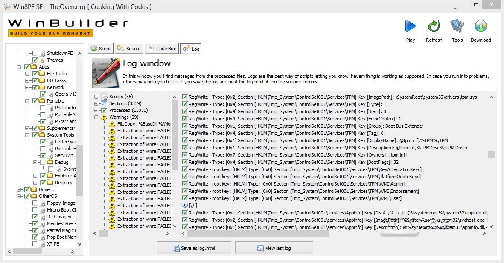Screen dimensions: 504x263
Task: Click the View last log button
Action: click(x=274, y=248)
